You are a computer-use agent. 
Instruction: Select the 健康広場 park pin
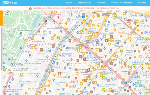pos(7,12)
